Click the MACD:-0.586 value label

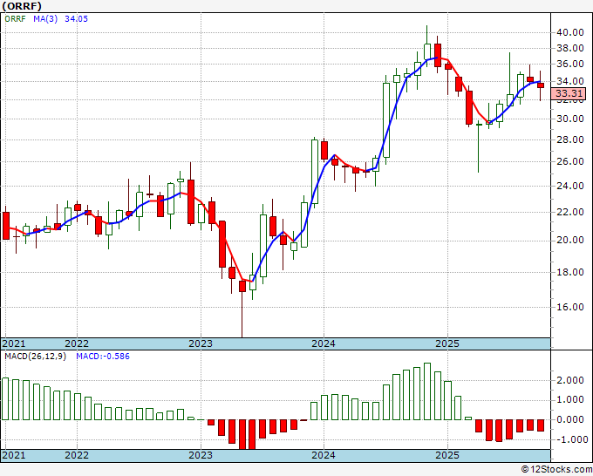pyautogui.click(x=103, y=357)
